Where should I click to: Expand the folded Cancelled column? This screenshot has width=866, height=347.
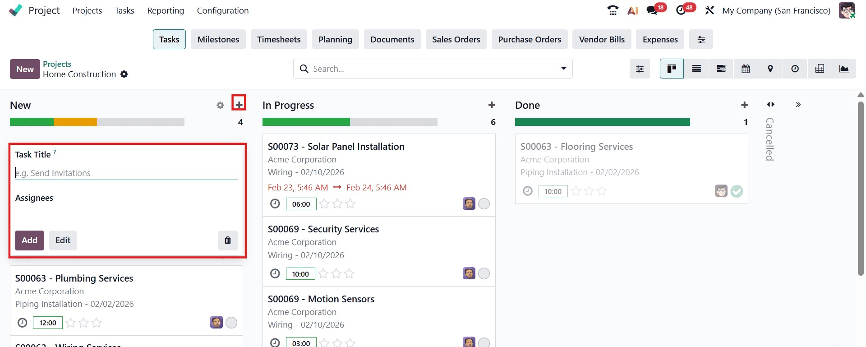tap(770, 105)
